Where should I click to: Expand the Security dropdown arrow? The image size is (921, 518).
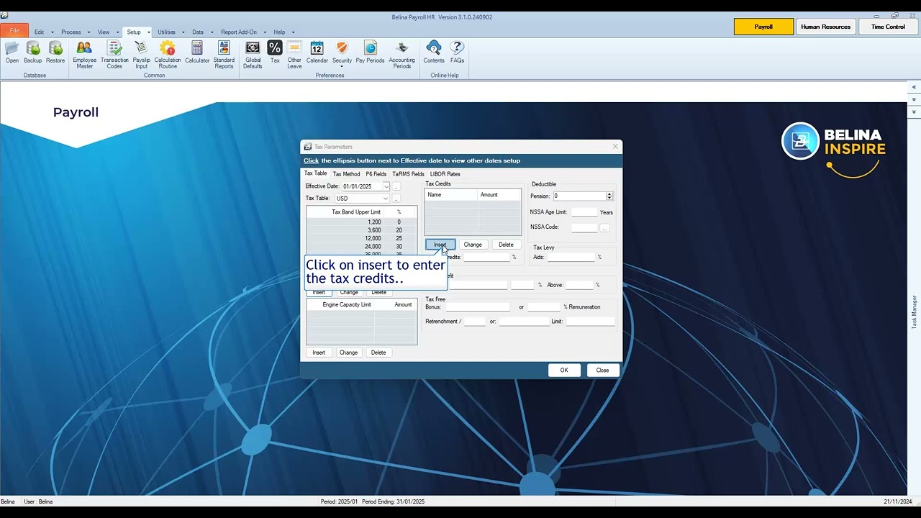tap(342, 67)
